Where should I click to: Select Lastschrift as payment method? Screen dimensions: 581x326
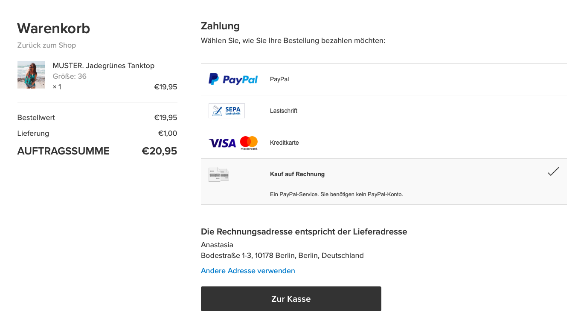click(284, 111)
